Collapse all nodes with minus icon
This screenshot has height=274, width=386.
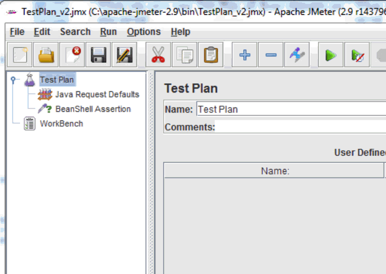pyautogui.click(x=271, y=55)
